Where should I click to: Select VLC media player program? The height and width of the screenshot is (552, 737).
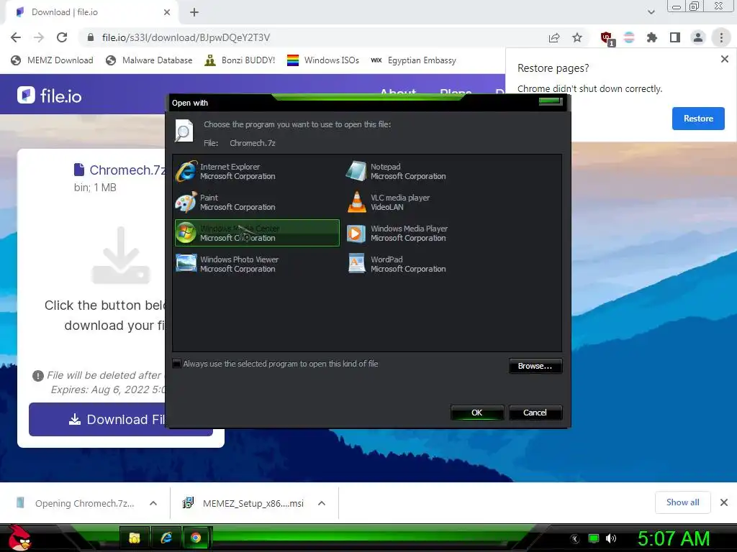tap(428, 202)
